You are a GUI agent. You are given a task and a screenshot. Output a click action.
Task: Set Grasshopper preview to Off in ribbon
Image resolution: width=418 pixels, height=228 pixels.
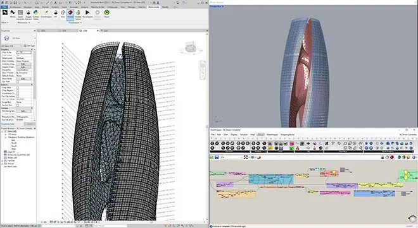pos(56,14)
